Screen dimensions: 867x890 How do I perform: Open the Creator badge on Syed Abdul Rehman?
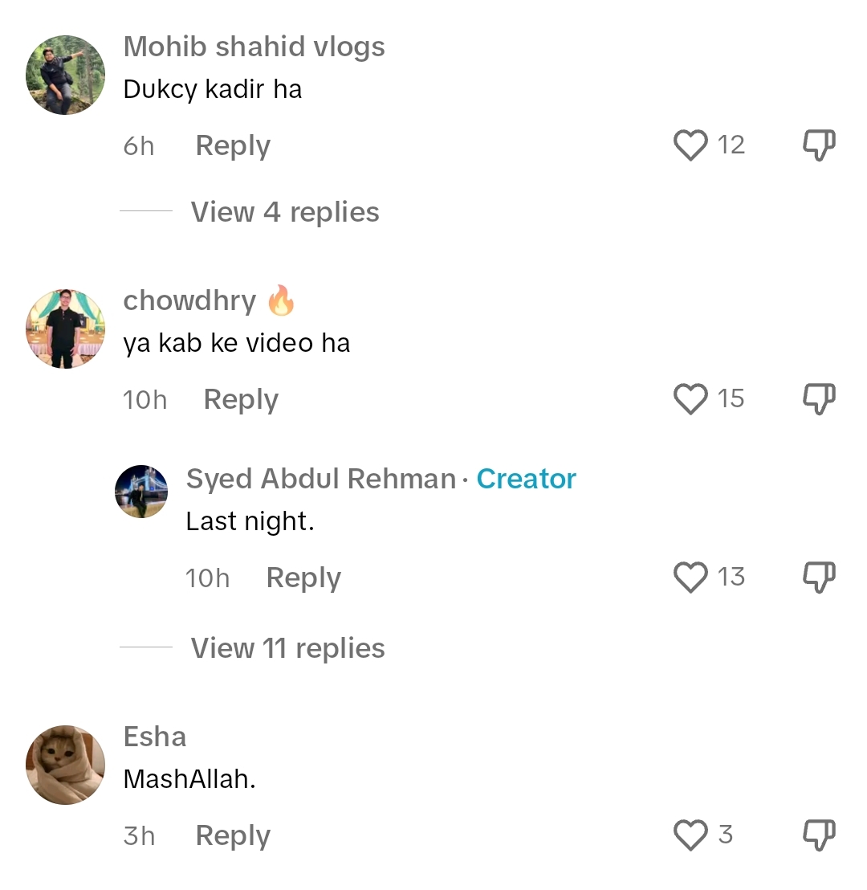527,479
